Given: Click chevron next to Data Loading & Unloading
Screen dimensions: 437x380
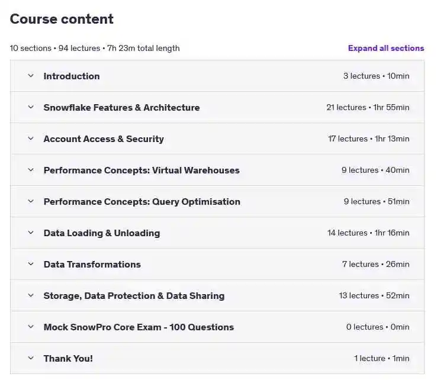Looking at the screenshot, I should pyautogui.click(x=31, y=233).
